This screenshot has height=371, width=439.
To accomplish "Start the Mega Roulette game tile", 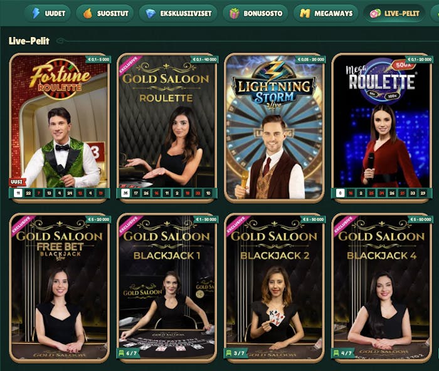I will 382,127.
